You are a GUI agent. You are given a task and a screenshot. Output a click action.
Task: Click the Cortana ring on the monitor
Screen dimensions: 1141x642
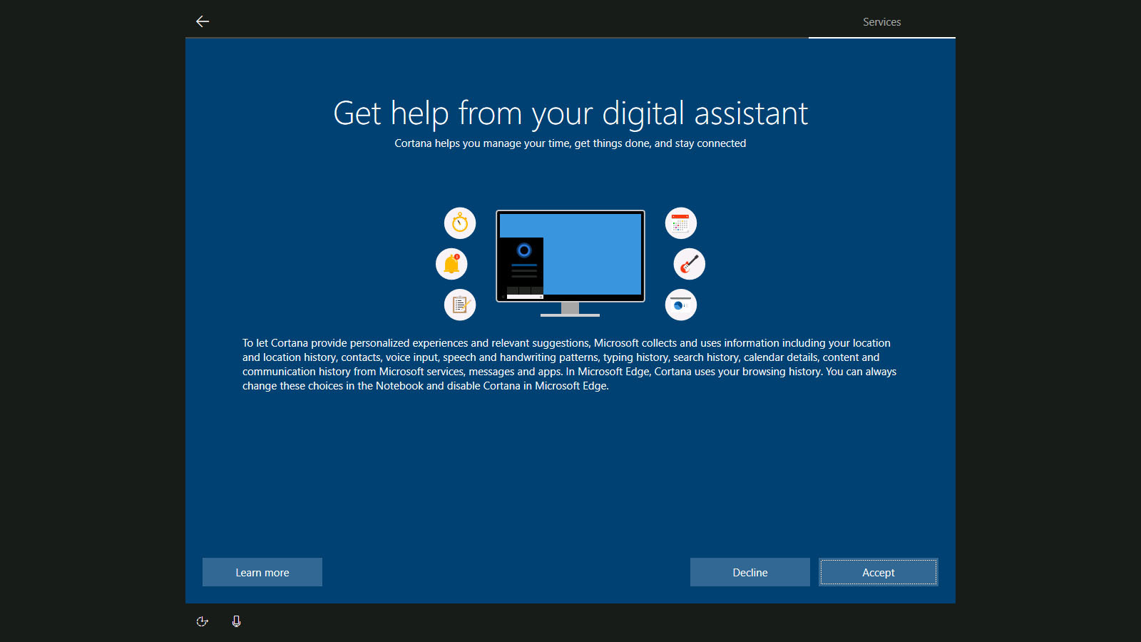click(524, 250)
